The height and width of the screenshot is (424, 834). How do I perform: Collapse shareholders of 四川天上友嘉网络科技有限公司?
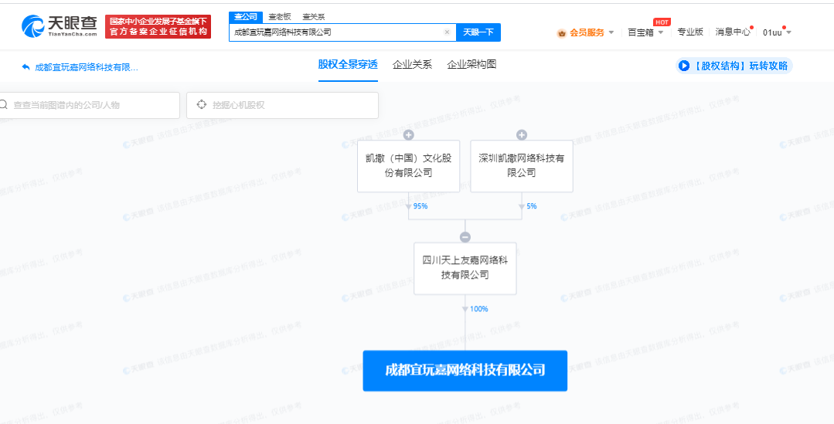[465, 238]
